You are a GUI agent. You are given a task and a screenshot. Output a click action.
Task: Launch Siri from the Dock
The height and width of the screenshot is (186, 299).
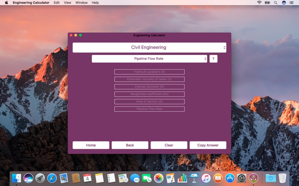click(x=28, y=178)
